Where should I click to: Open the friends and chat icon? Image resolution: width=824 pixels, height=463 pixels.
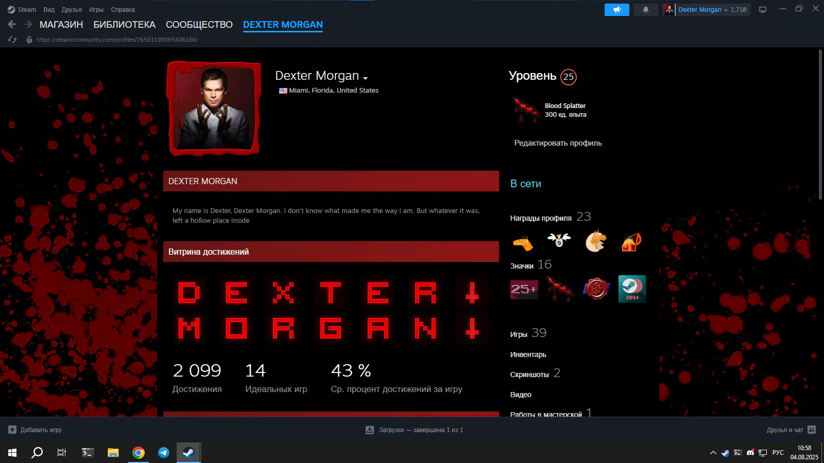(812, 430)
